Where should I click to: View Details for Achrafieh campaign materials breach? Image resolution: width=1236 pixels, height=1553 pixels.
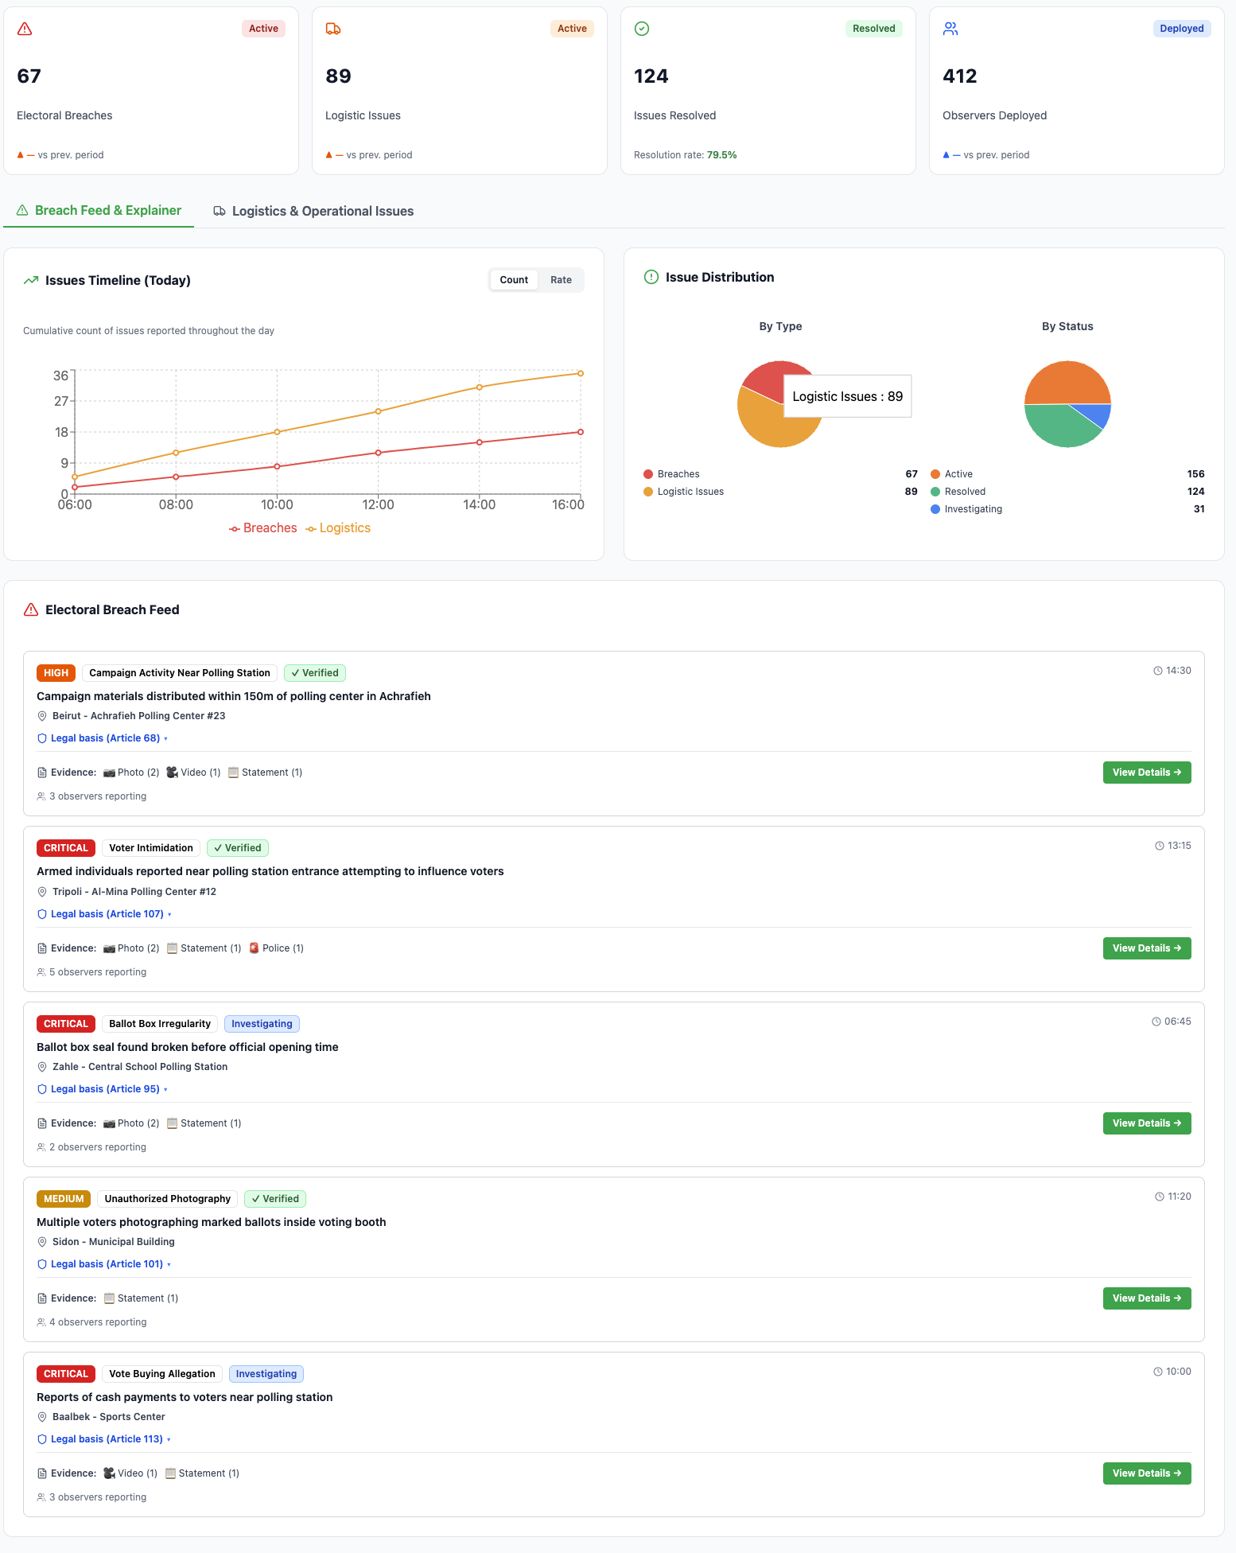coord(1147,773)
